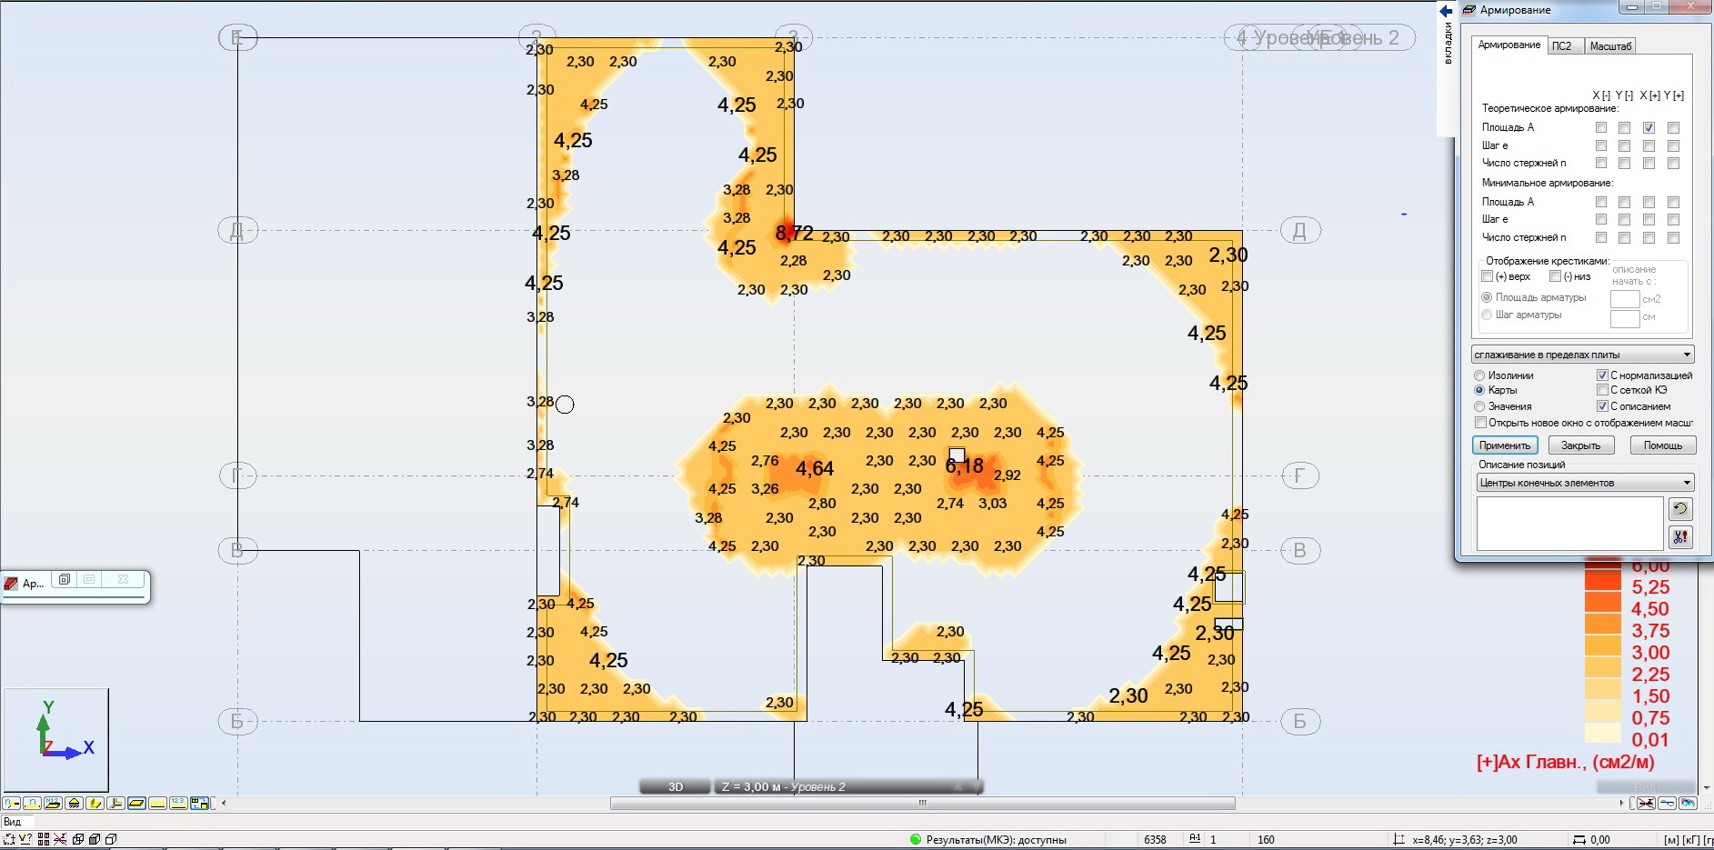Image resolution: width=1714 pixels, height=850 pixels.
Task: Check the '(-) низ' checkbox
Action: click(x=1556, y=276)
